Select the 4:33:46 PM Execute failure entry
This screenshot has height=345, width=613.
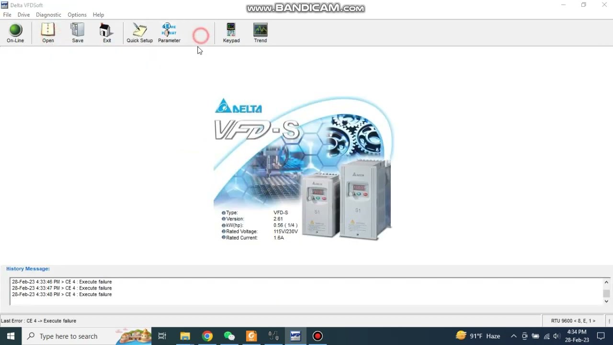pos(62,282)
